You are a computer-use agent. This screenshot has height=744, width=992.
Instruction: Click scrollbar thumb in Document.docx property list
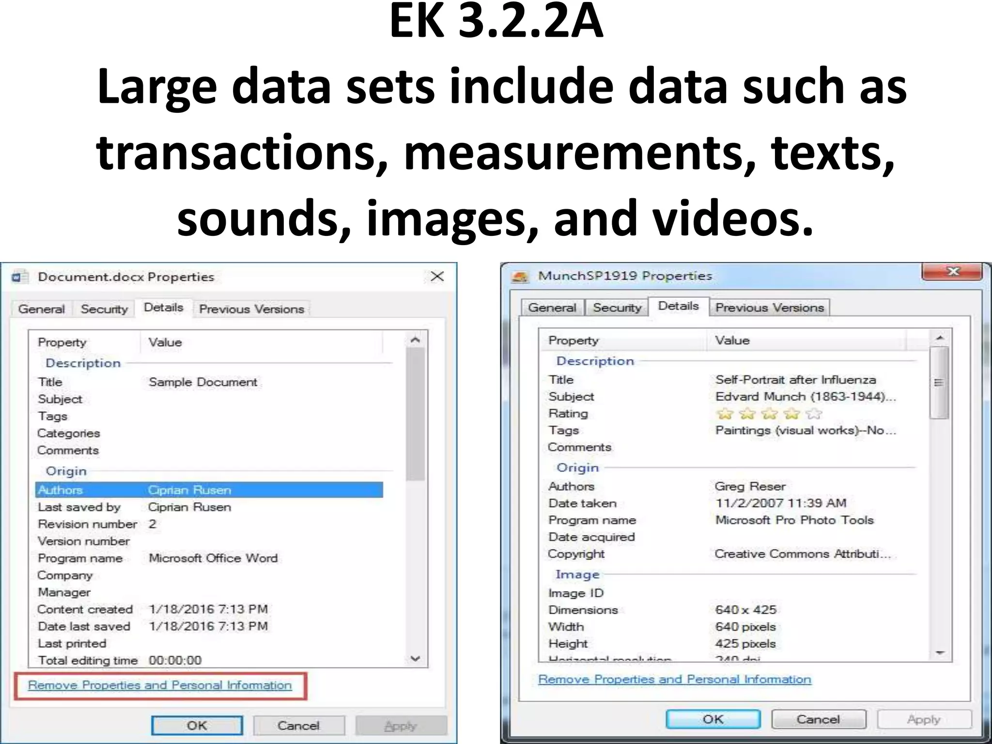[x=415, y=414]
